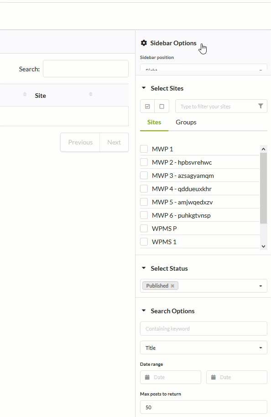This screenshot has height=417, width=271.
Task: Click the Next pagination button
Action: pyautogui.click(x=114, y=142)
